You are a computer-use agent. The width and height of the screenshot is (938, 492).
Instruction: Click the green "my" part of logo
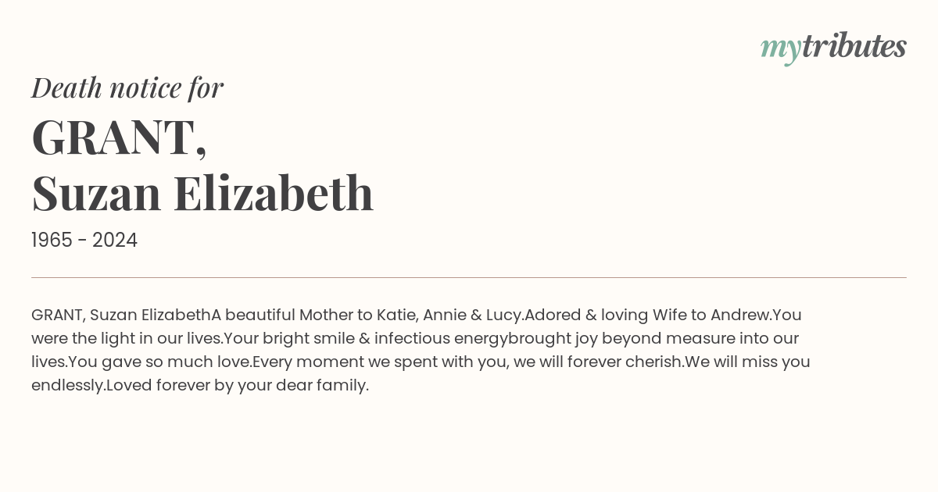coord(780,50)
